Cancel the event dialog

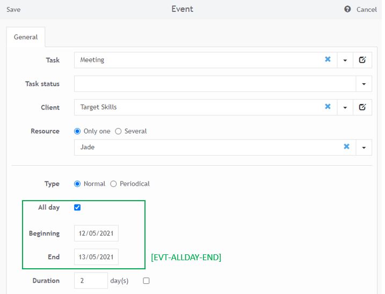click(366, 10)
